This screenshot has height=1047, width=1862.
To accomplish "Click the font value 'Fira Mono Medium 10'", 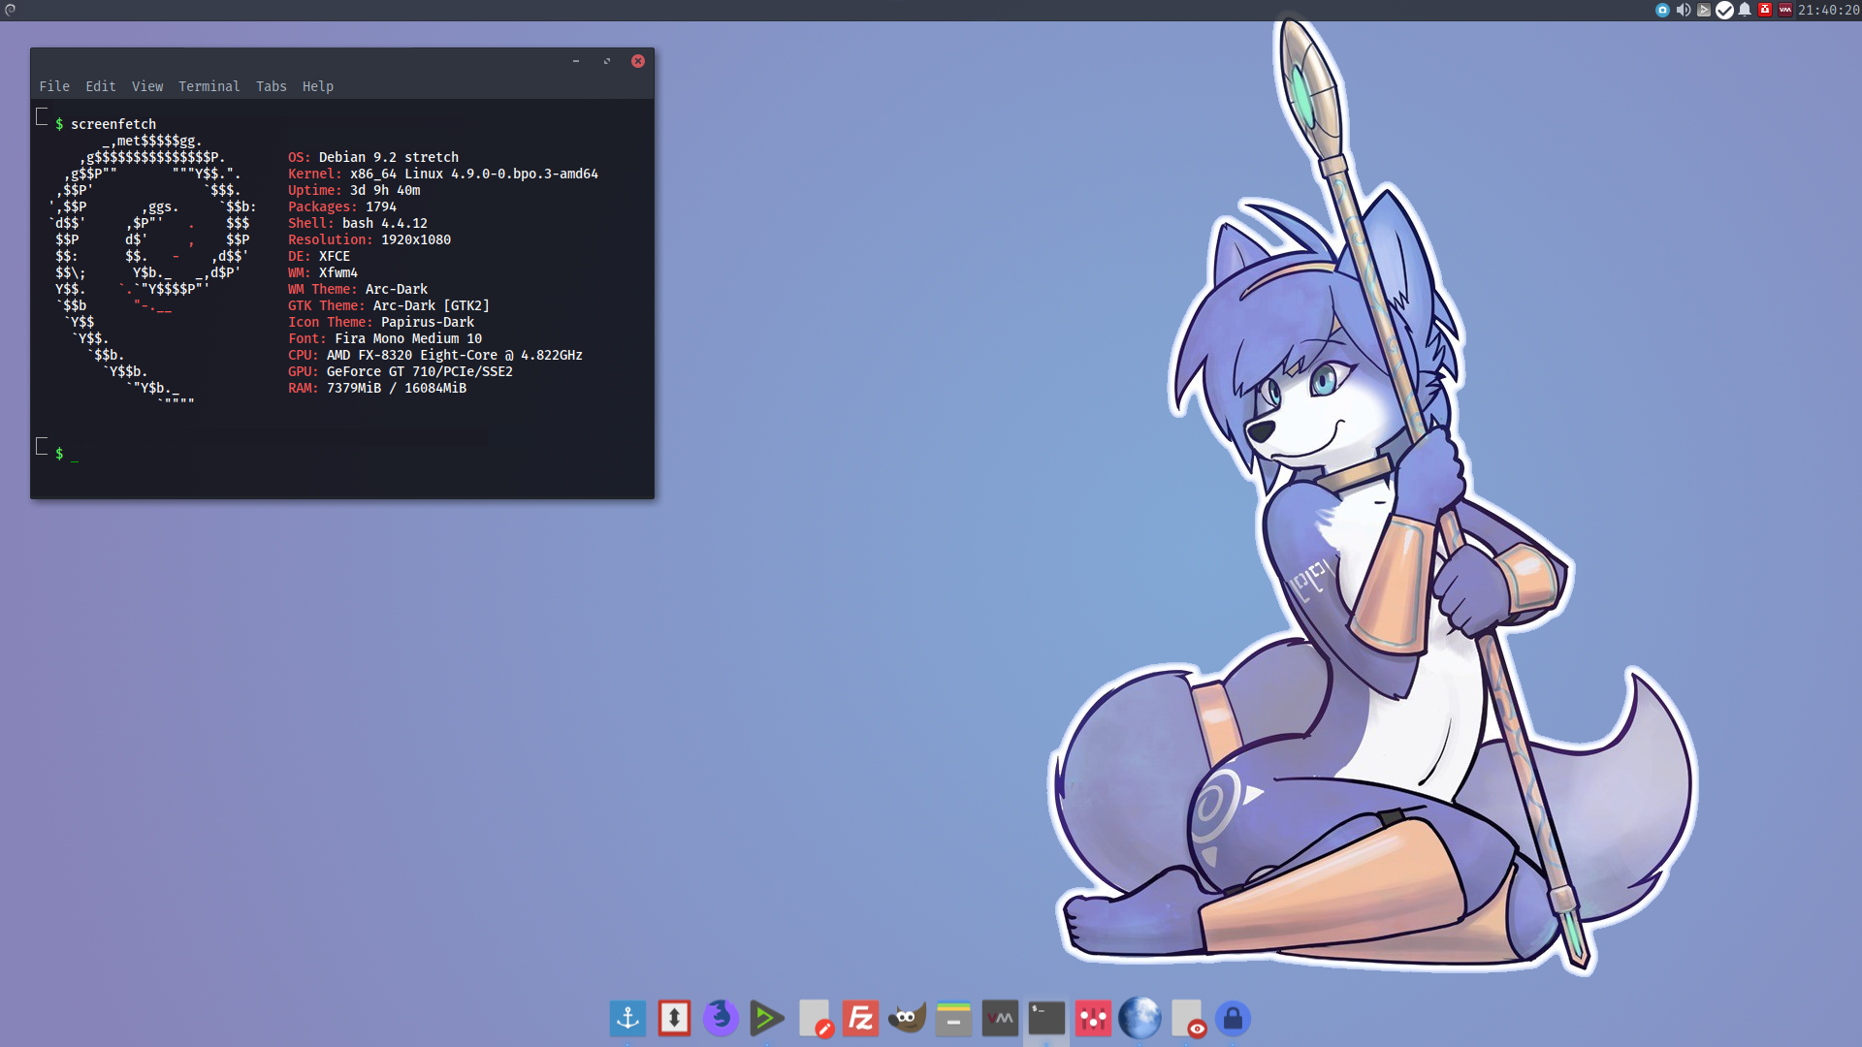I will point(408,338).
